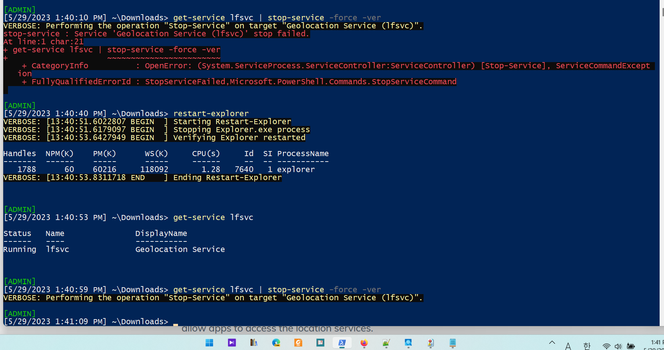Open the volume control in tray
Screen dimensions: 664x350
click(618, 346)
